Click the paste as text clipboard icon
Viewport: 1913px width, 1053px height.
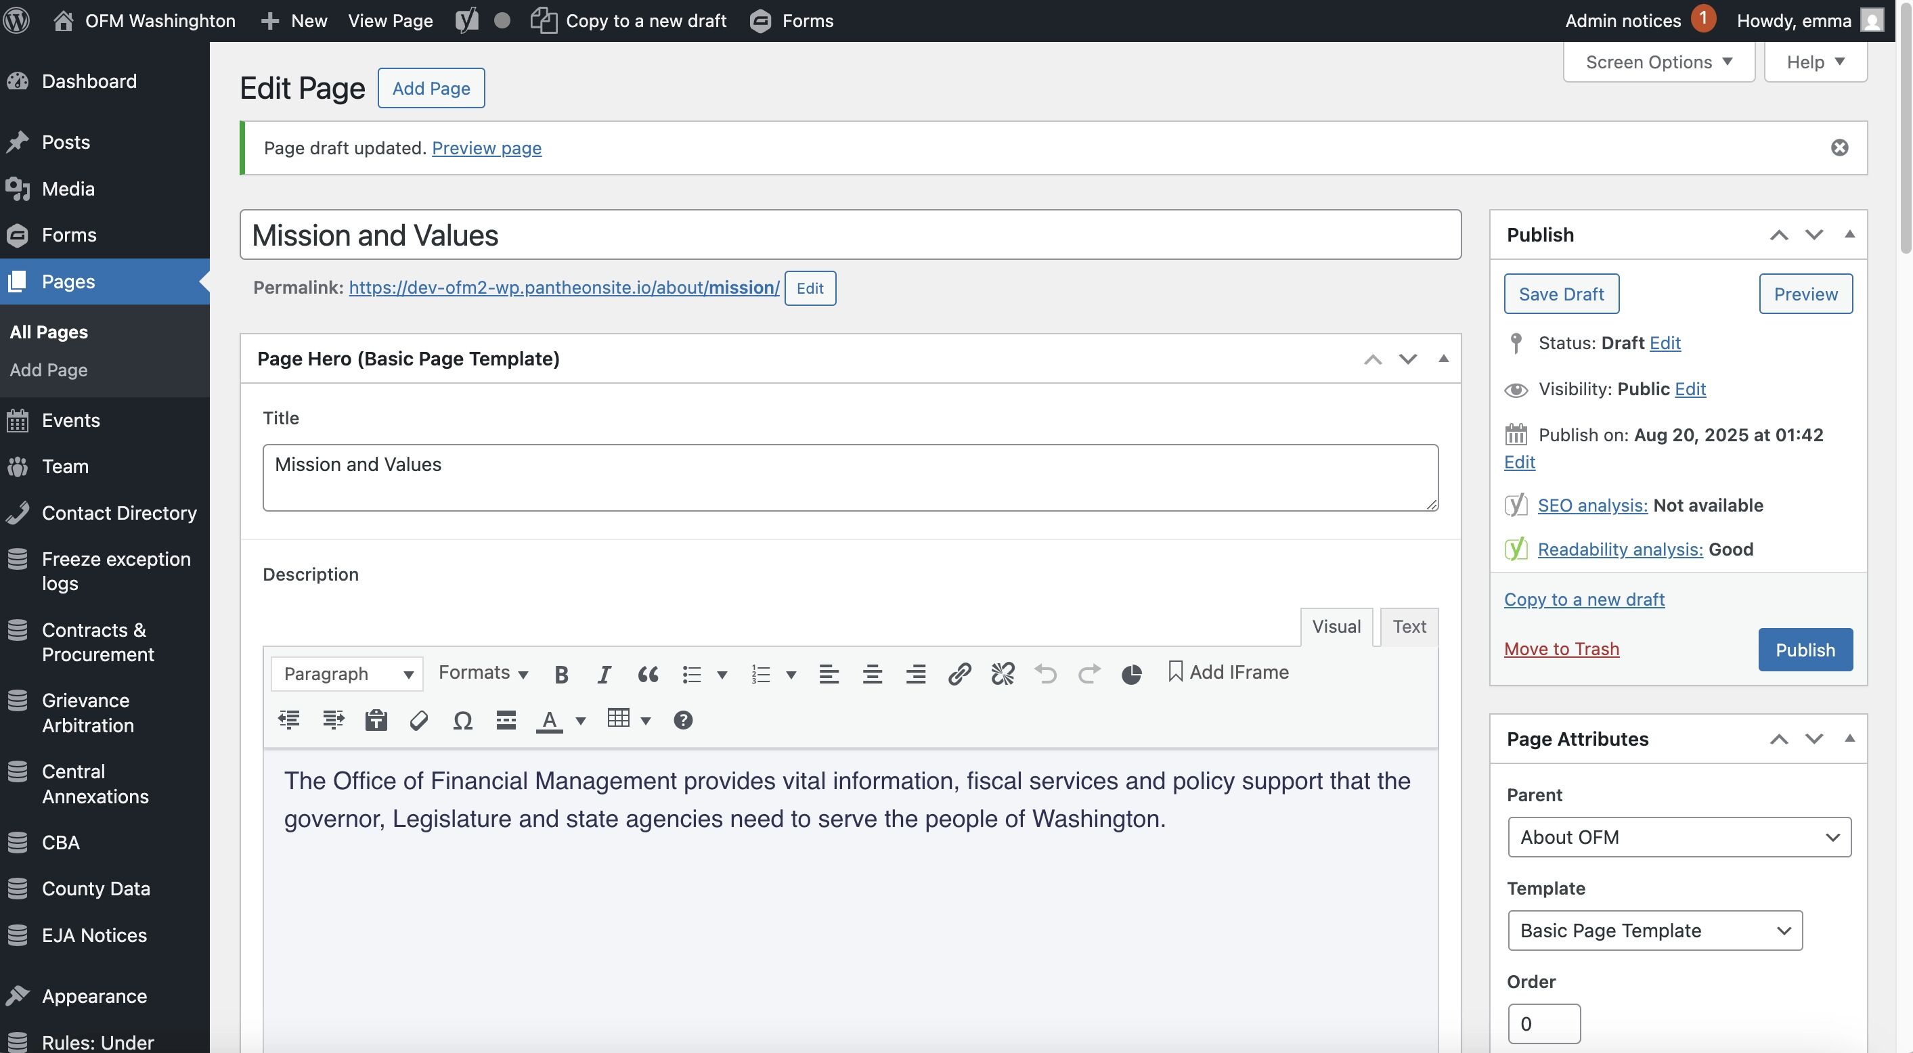coord(376,720)
